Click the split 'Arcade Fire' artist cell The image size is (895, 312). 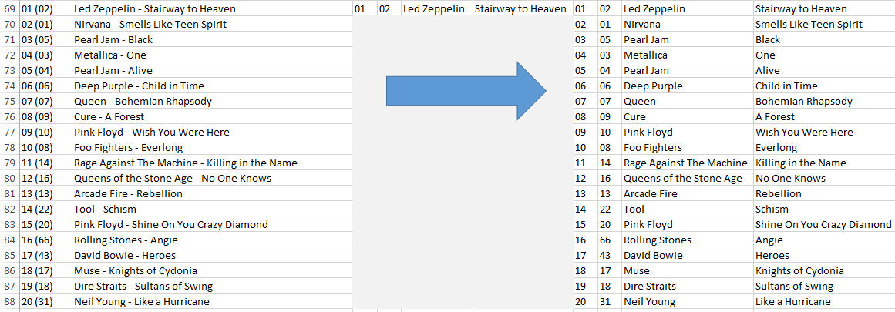687,194
